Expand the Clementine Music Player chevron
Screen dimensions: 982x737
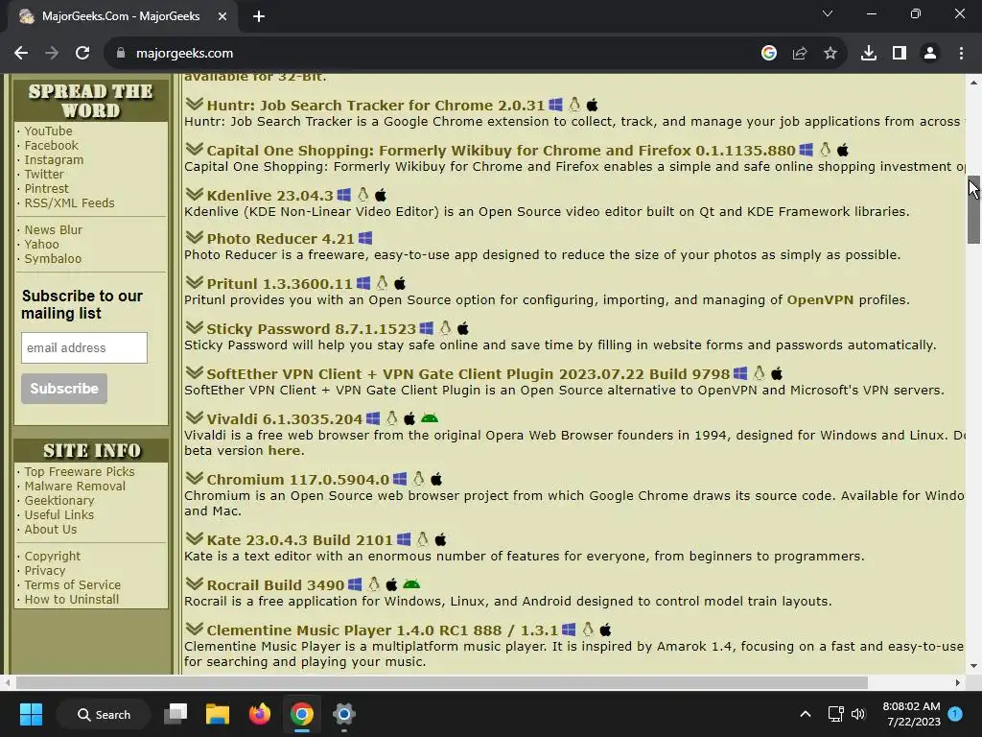click(194, 630)
